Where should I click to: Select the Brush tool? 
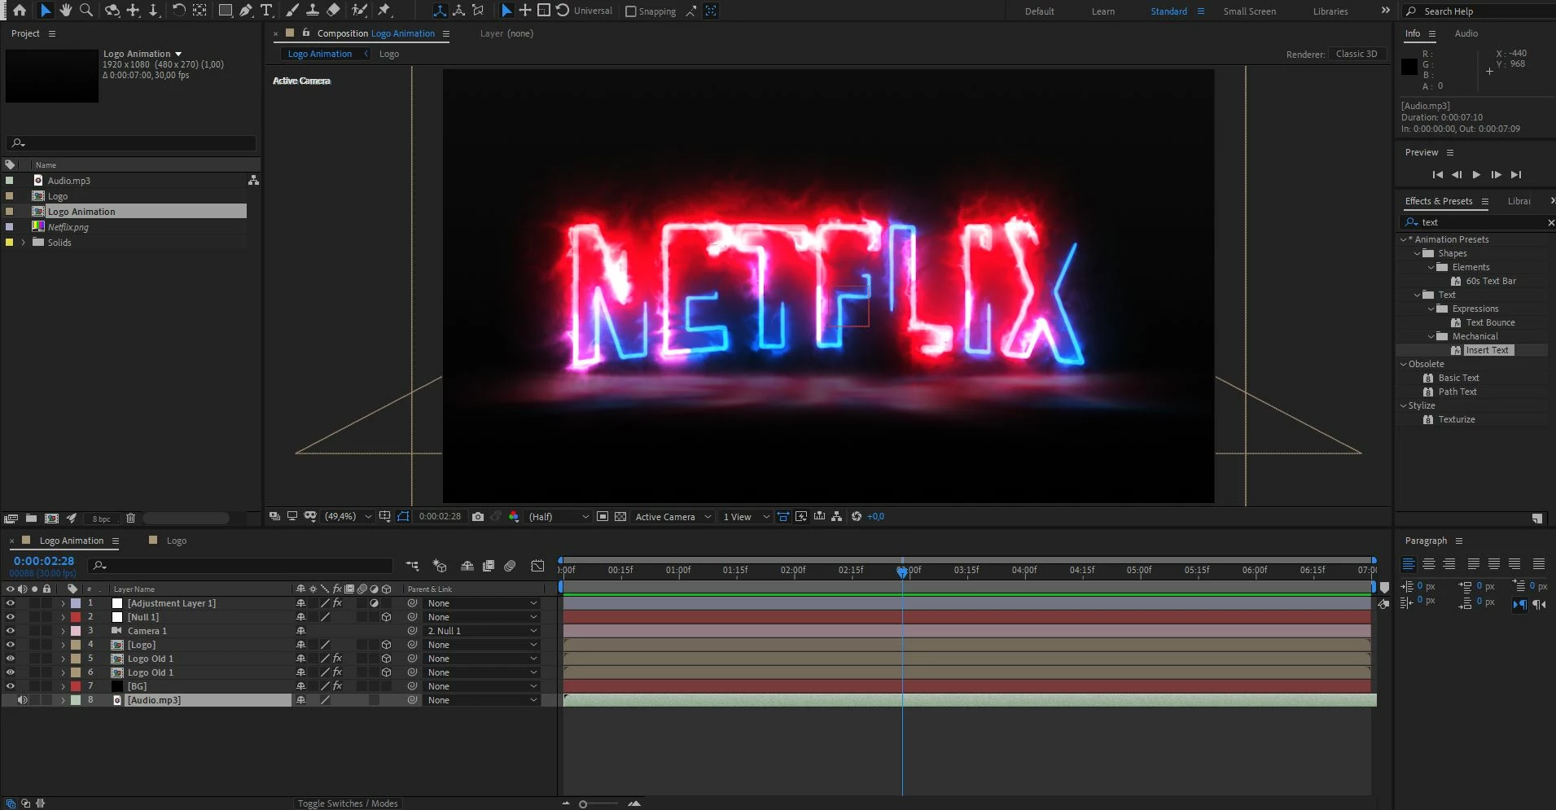click(x=292, y=11)
